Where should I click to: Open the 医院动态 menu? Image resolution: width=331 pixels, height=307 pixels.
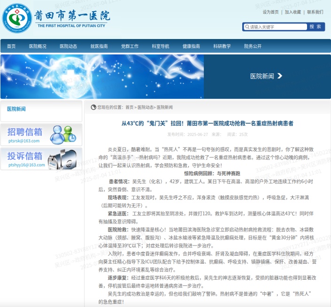tap(69, 46)
